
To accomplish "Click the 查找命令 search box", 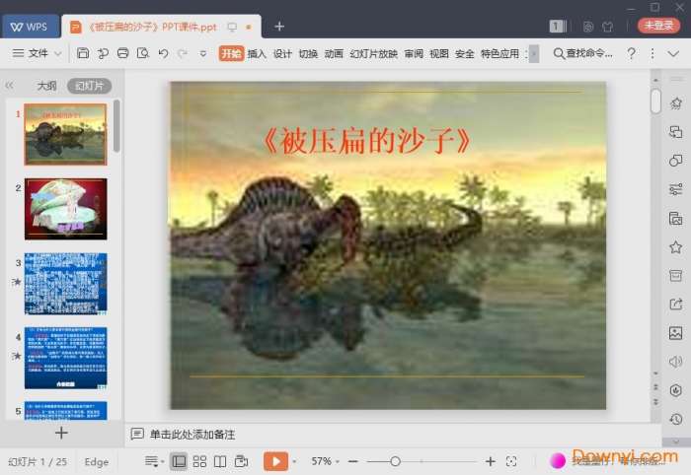I will 582,53.
